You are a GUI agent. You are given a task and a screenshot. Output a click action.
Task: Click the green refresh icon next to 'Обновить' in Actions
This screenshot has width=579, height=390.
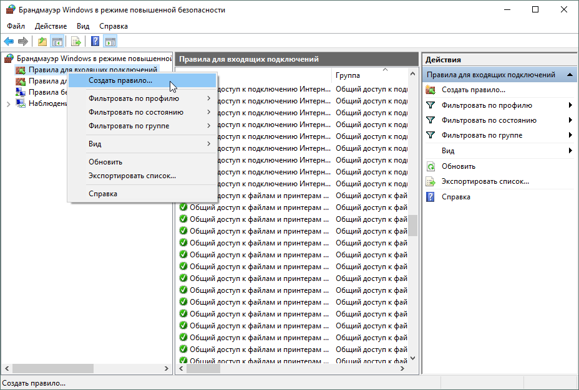[x=431, y=166]
